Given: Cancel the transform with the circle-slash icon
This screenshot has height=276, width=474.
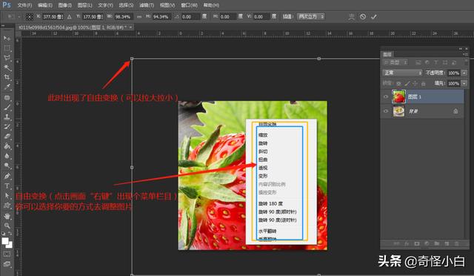Looking at the screenshot, I should click(x=363, y=16).
